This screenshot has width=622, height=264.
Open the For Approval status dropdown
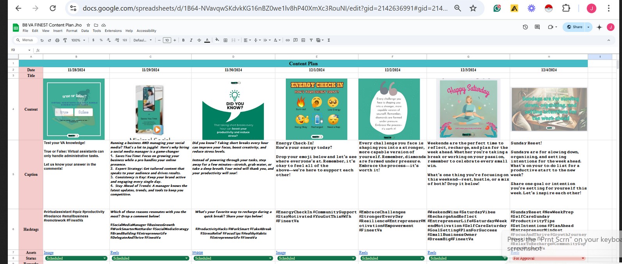(x=549, y=258)
